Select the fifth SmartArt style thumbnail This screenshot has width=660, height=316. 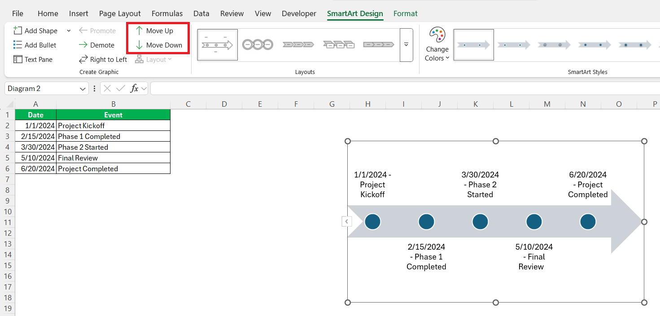pyautogui.click(x=635, y=45)
